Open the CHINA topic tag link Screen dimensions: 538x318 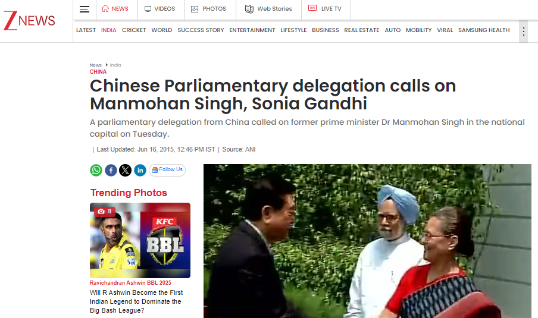pos(98,71)
